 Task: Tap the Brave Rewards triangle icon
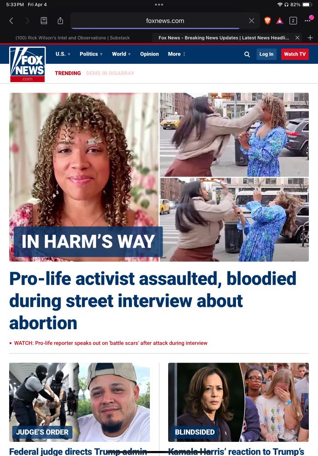(280, 21)
